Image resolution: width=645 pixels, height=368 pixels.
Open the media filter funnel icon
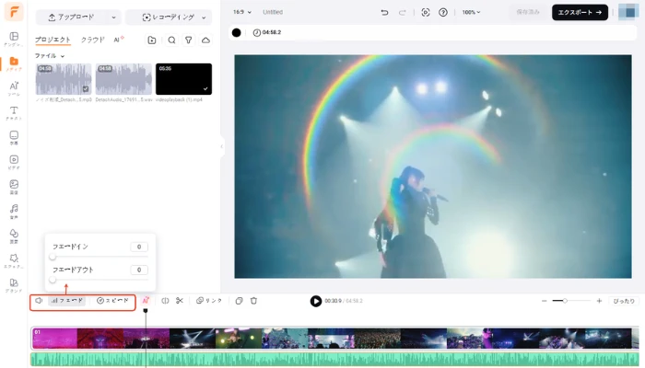(x=188, y=40)
